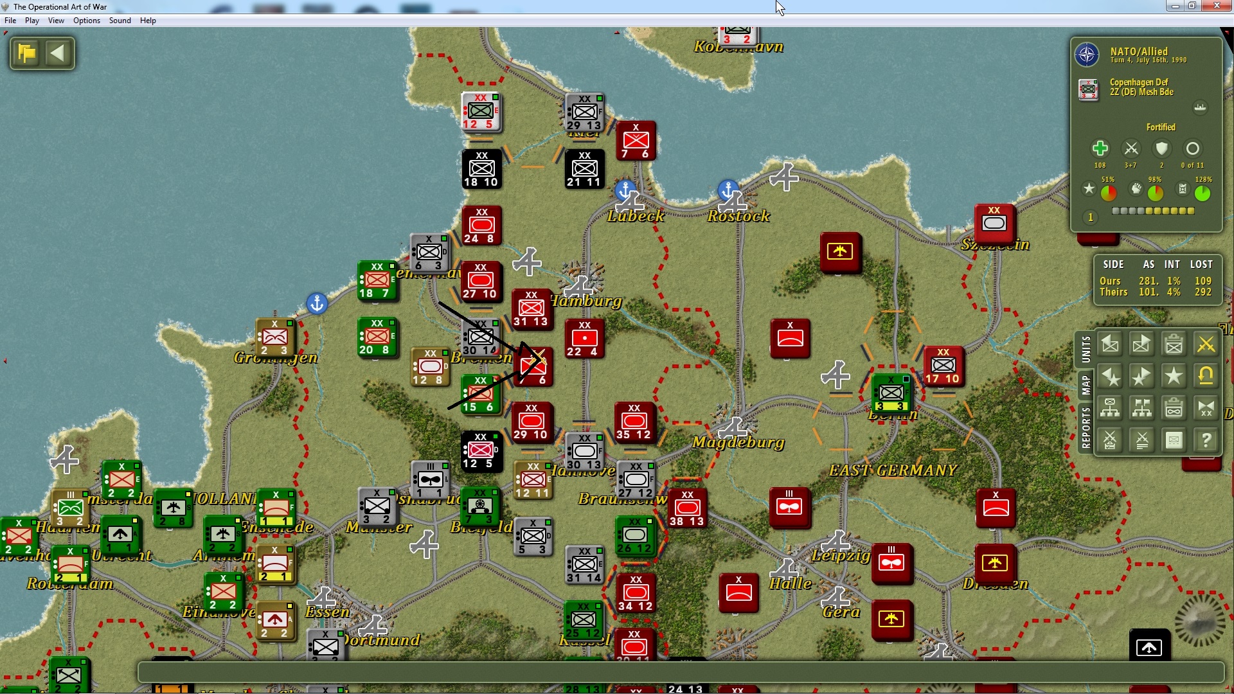Switch to the UNITS tab
This screenshot has width=1234, height=694.
click(x=1086, y=349)
